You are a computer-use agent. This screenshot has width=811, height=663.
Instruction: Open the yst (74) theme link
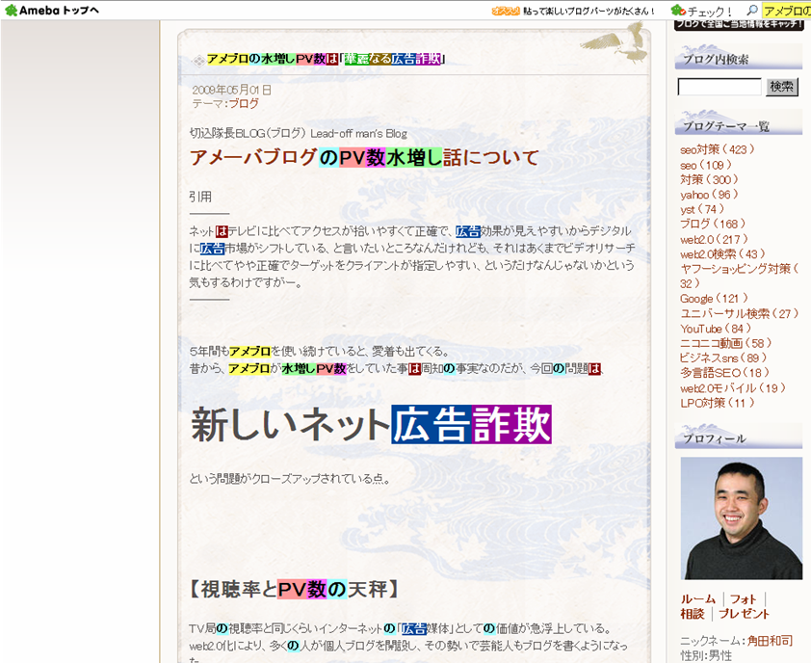[702, 209]
